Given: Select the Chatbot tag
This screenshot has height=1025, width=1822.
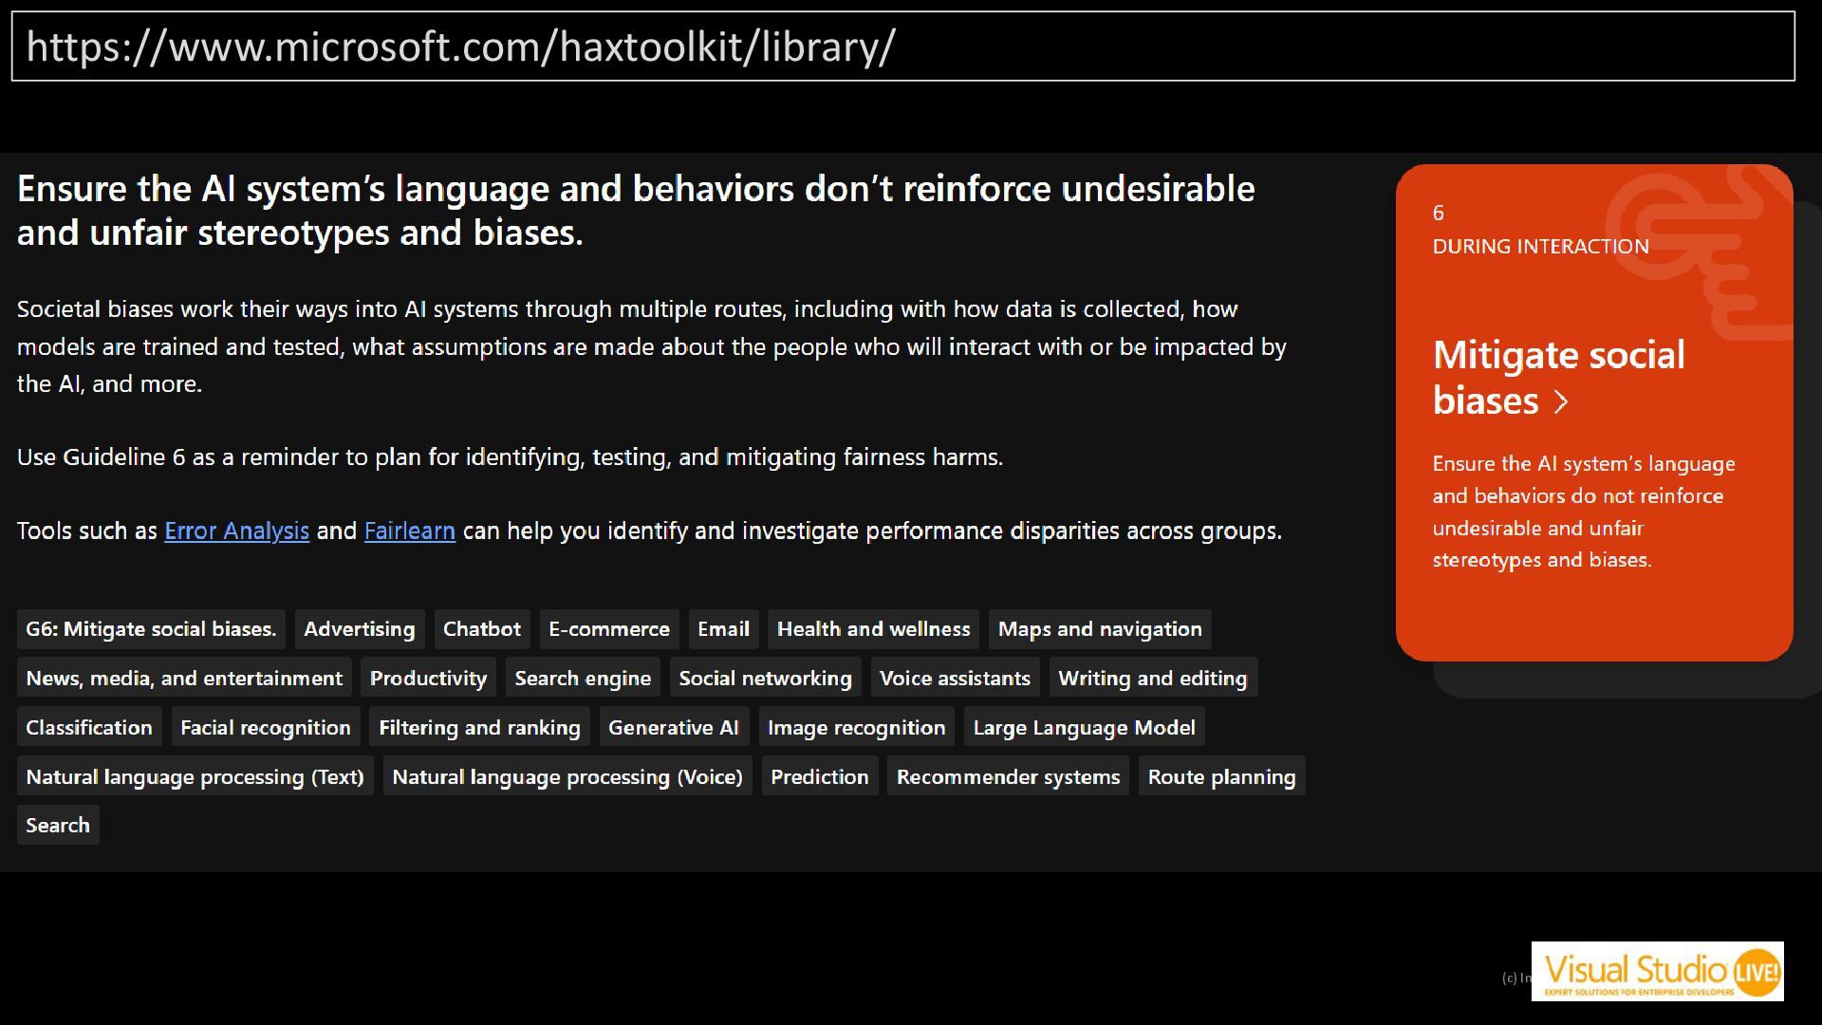Looking at the screenshot, I should click(x=482, y=629).
